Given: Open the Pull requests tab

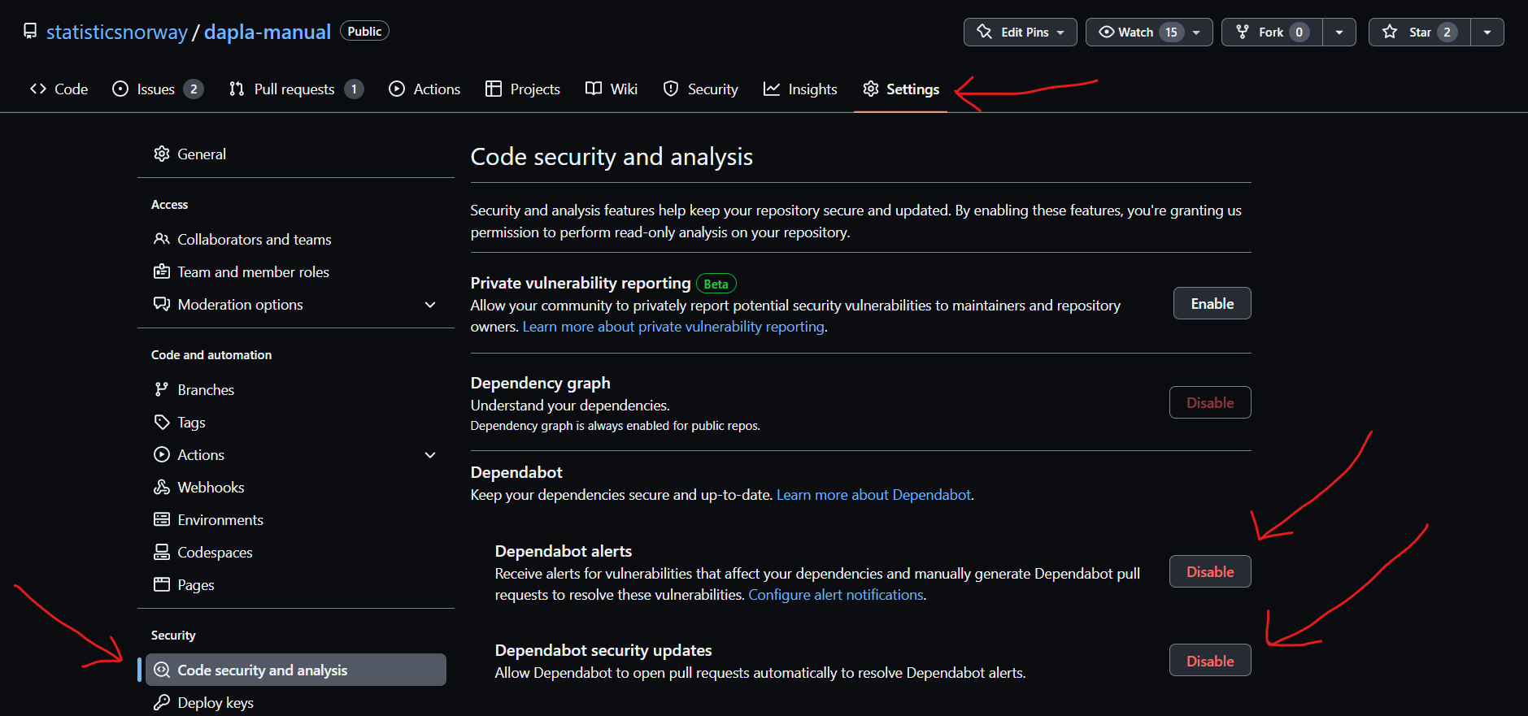Looking at the screenshot, I should tap(296, 89).
